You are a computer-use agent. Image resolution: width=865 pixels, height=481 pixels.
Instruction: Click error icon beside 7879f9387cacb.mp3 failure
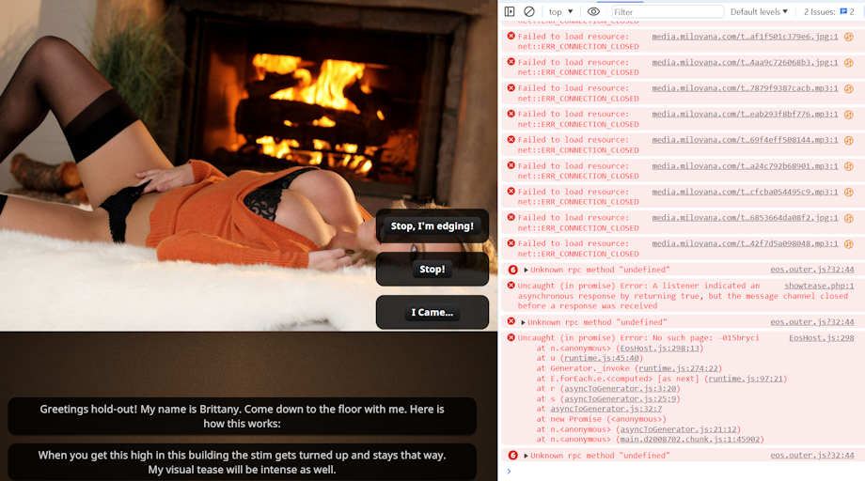(511, 87)
